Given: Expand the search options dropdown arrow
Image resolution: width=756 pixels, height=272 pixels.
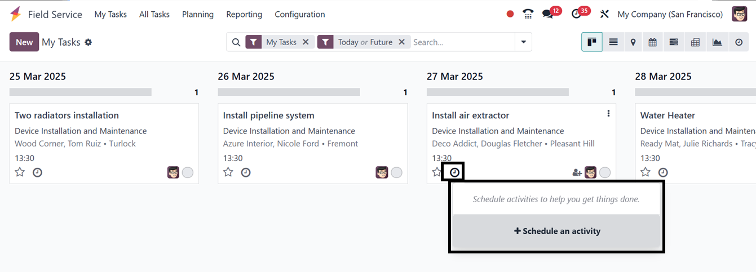Looking at the screenshot, I should click(524, 42).
